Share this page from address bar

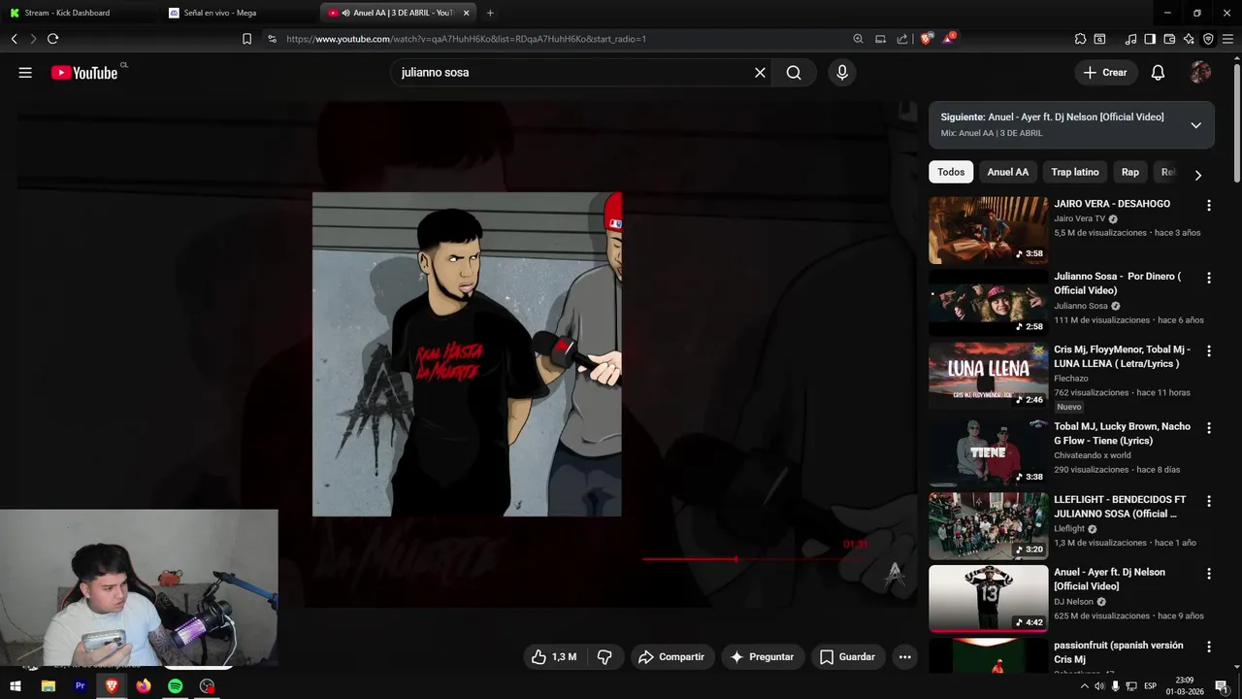[902, 39]
